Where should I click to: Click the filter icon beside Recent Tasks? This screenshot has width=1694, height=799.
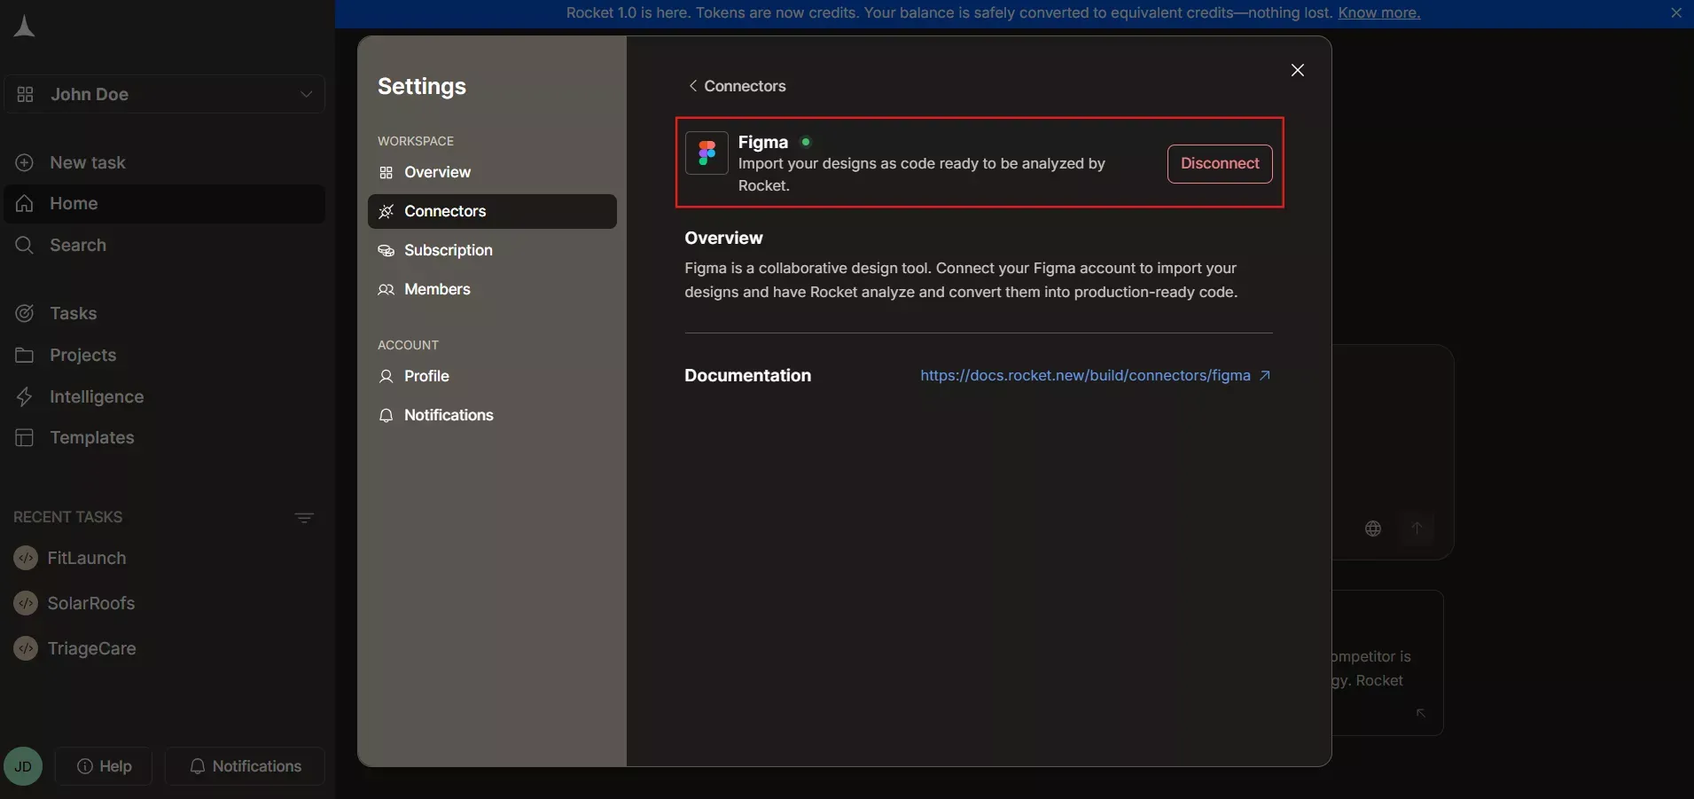(304, 518)
